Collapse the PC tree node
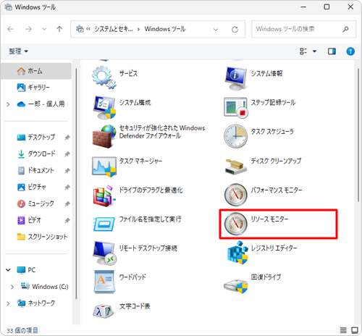The image size is (362, 336). (8, 270)
